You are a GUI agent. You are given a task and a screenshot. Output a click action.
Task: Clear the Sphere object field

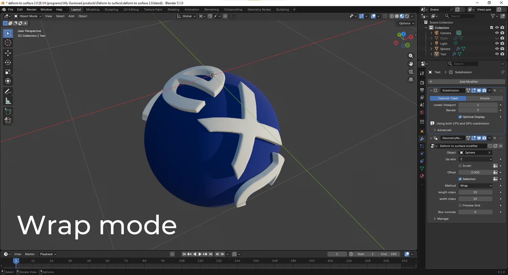tap(490, 153)
